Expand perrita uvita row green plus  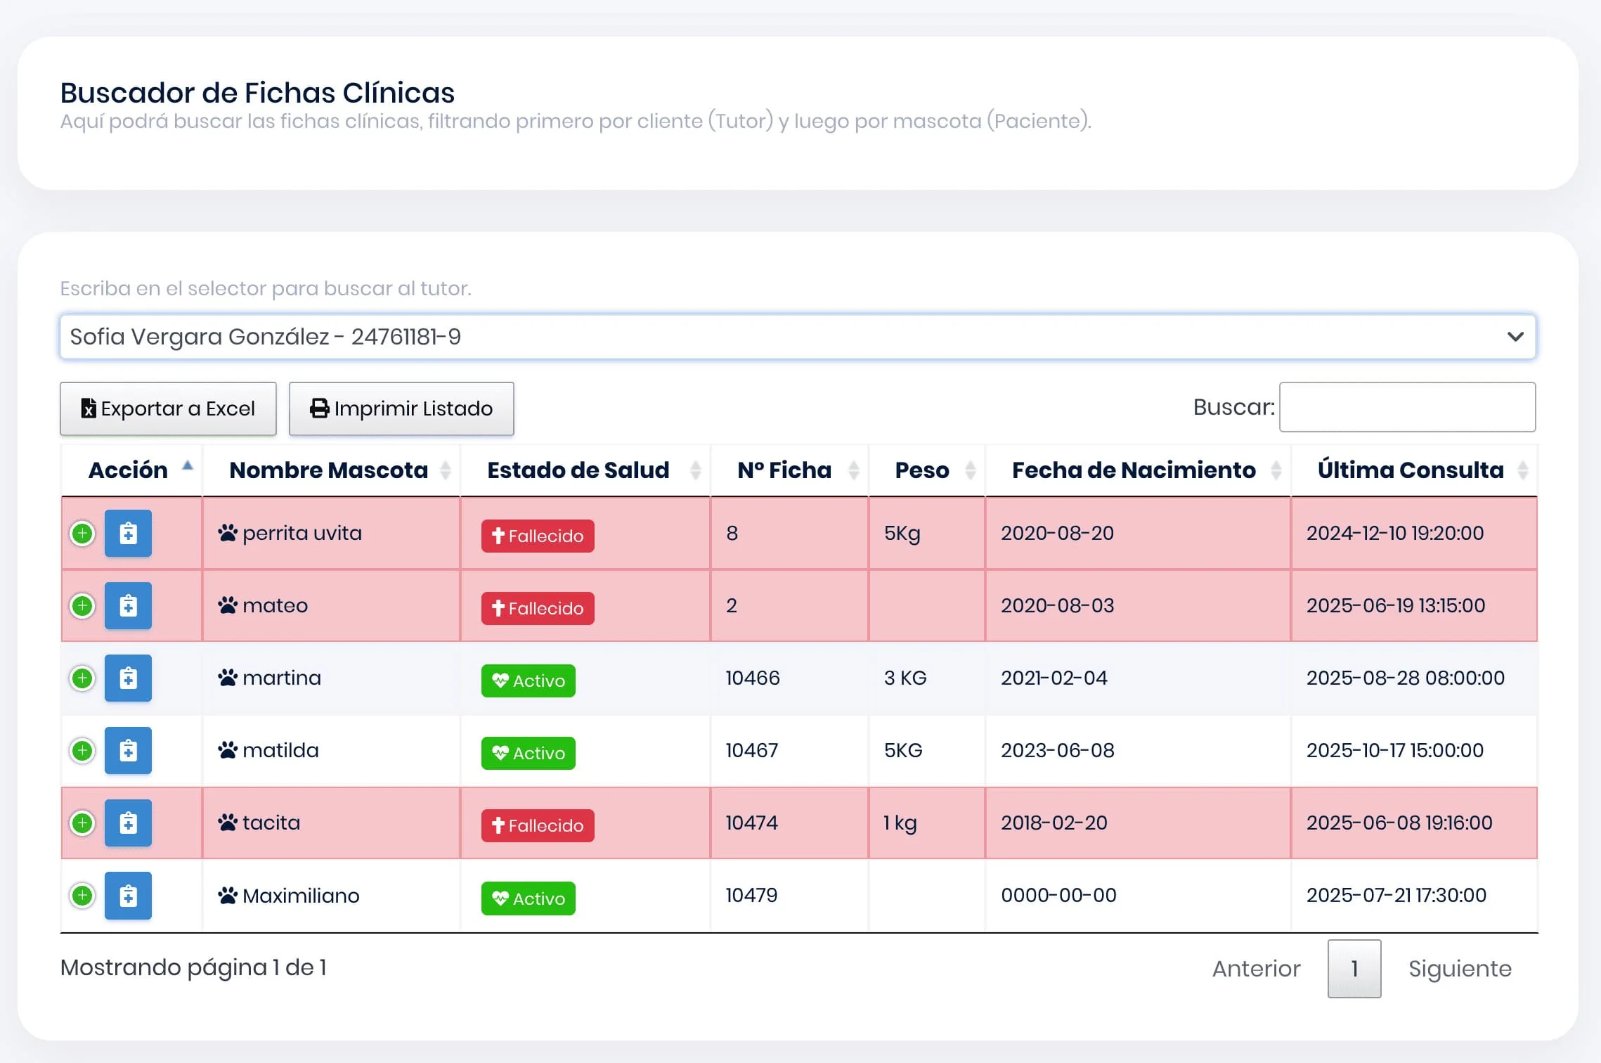82,534
